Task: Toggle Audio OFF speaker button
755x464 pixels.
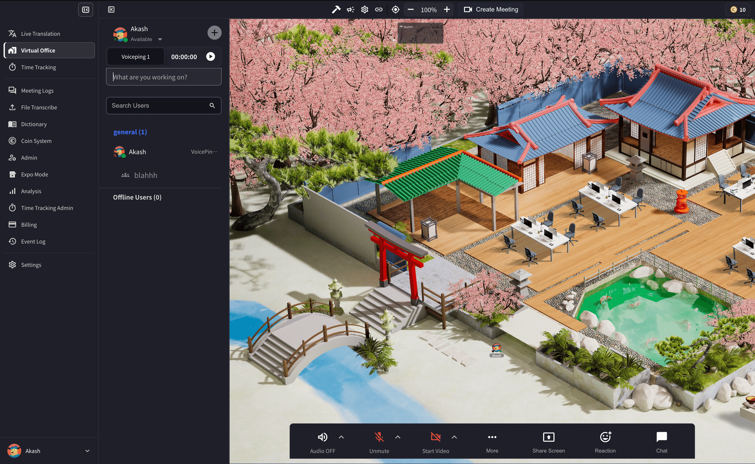Action: (x=323, y=442)
